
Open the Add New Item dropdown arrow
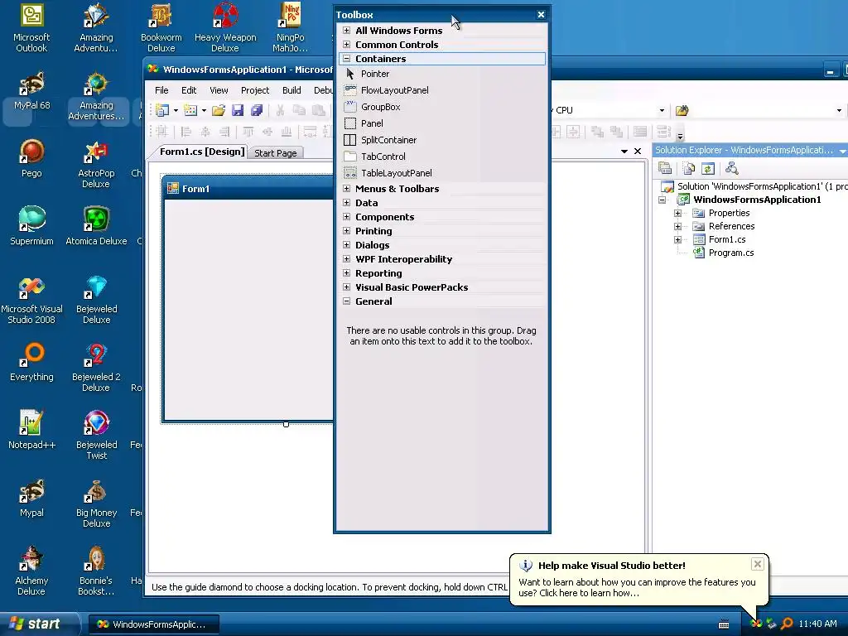[204, 110]
